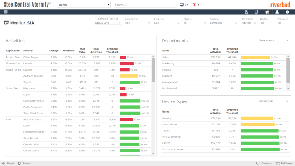The height and width of the screenshot is (166, 295).
Task: Click the Search input field
Action: click(145, 5)
